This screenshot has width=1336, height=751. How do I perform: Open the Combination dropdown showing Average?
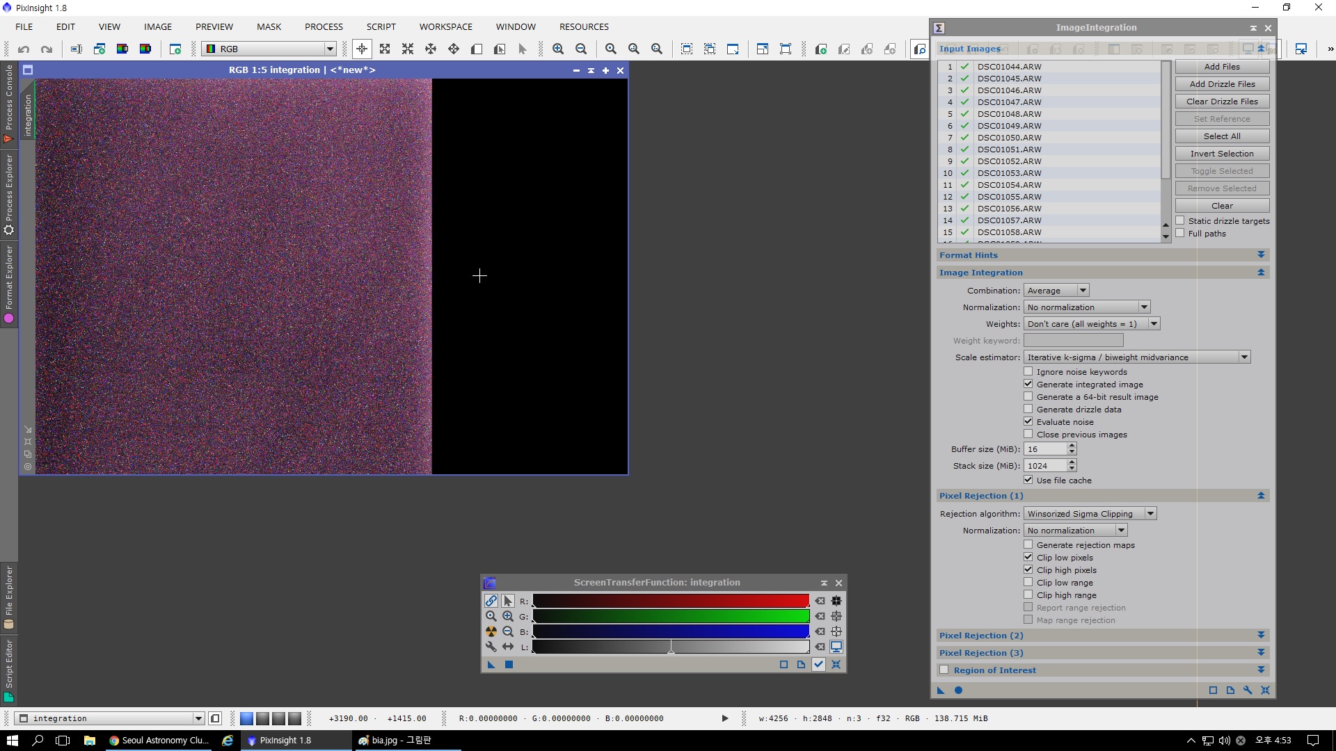[1056, 291]
